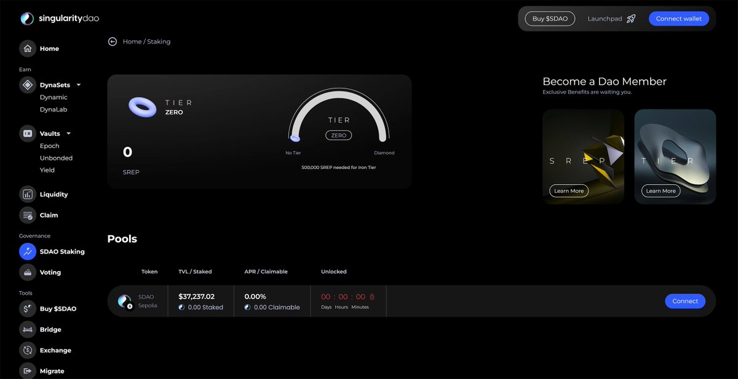Click the Token column header
This screenshot has width=738, height=379.
149,272
